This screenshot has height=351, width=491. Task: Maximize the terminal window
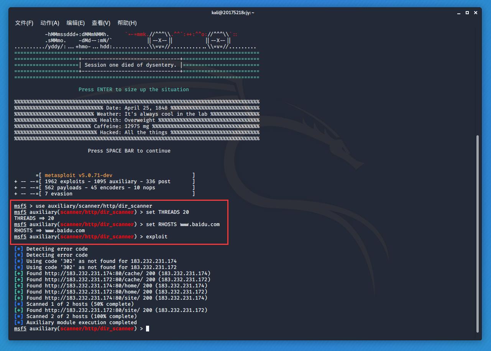pos(467,13)
